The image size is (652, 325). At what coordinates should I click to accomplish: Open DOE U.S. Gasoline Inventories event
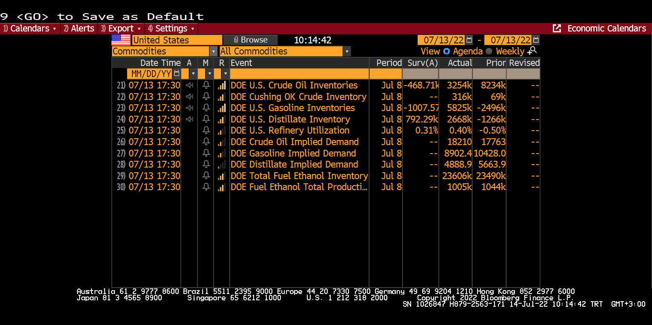tap(293, 108)
